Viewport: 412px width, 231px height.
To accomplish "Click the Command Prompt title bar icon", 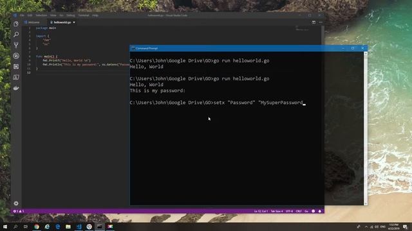I will pos(133,48).
